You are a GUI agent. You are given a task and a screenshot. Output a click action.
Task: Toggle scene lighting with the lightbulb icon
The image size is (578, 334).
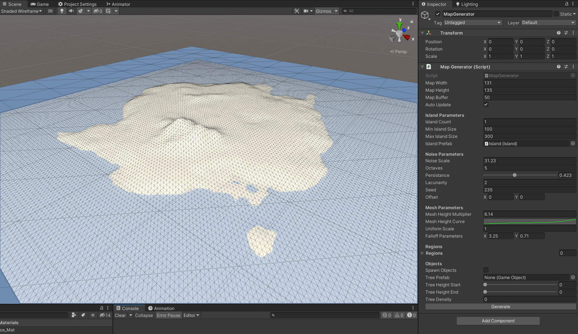click(62, 11)
